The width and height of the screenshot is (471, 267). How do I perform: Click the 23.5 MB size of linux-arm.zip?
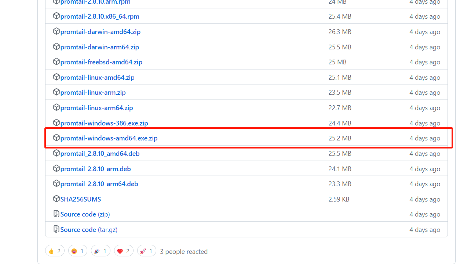[x=340, y=93]
